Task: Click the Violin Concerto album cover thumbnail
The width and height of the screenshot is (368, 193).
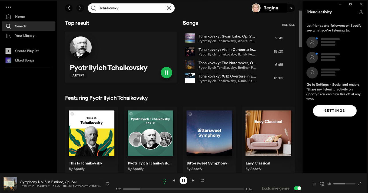Action: 190,51
